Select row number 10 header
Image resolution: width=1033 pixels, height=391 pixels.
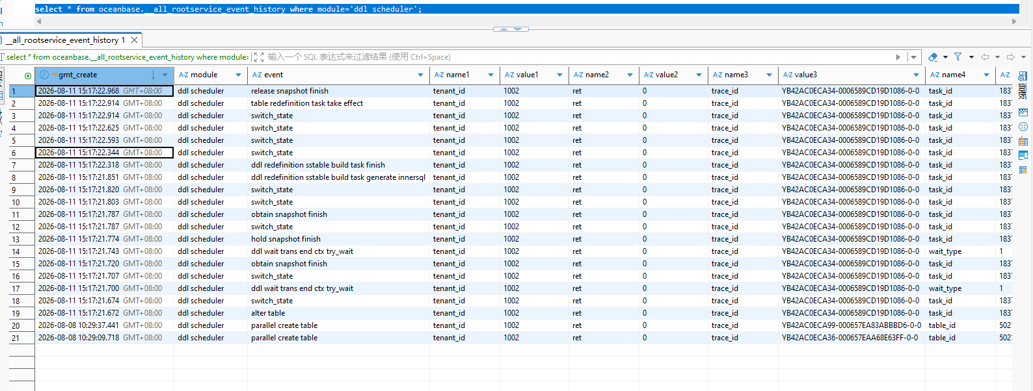pos(21,203)
